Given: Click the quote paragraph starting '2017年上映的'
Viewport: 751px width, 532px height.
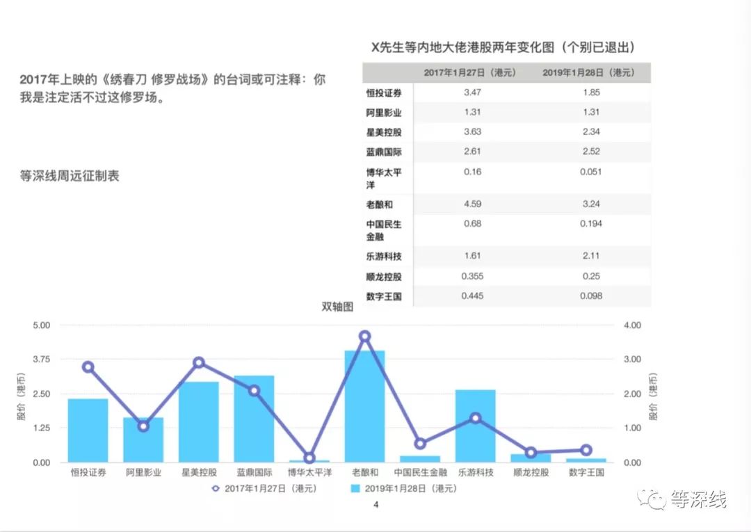Looking at the screenshot, I should [x=172, y=88].
